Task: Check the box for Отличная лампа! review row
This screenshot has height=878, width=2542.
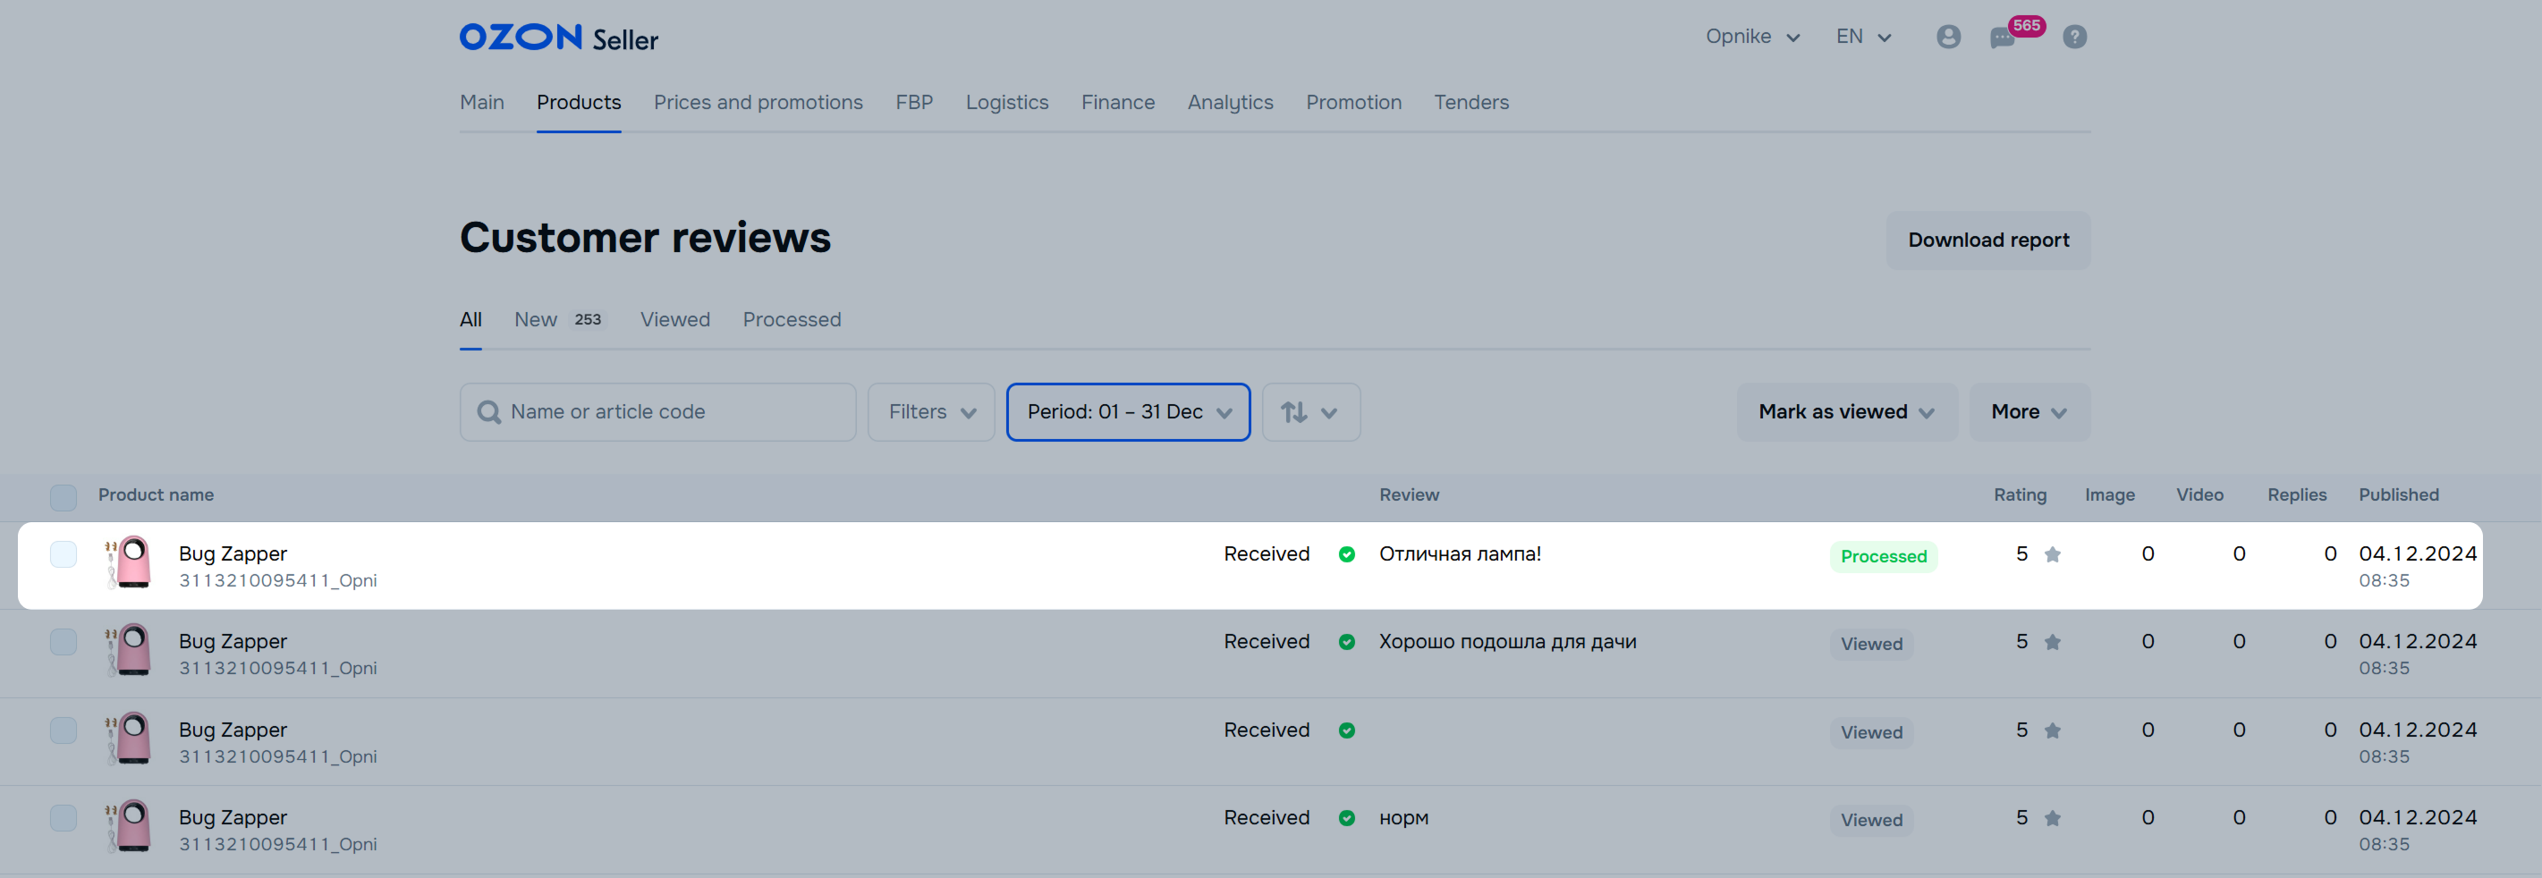Action: [x=64, y=554]
